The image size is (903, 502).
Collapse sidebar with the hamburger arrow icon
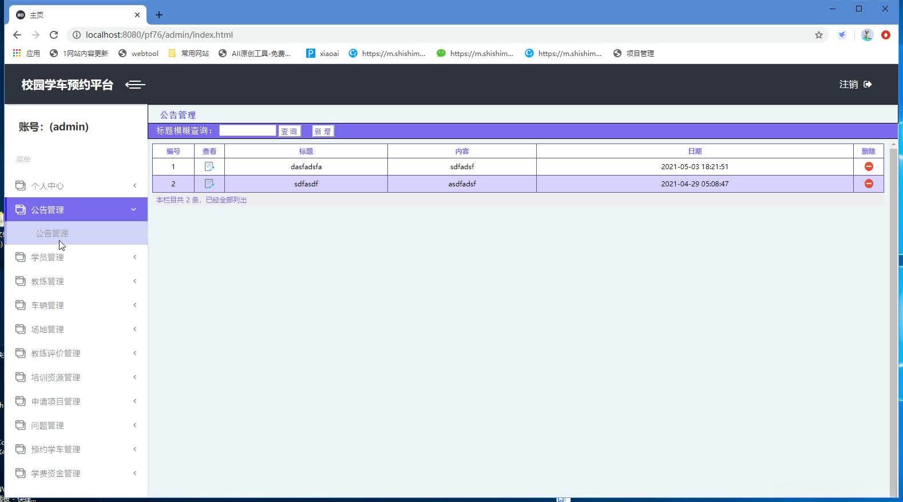pos(135,85)
